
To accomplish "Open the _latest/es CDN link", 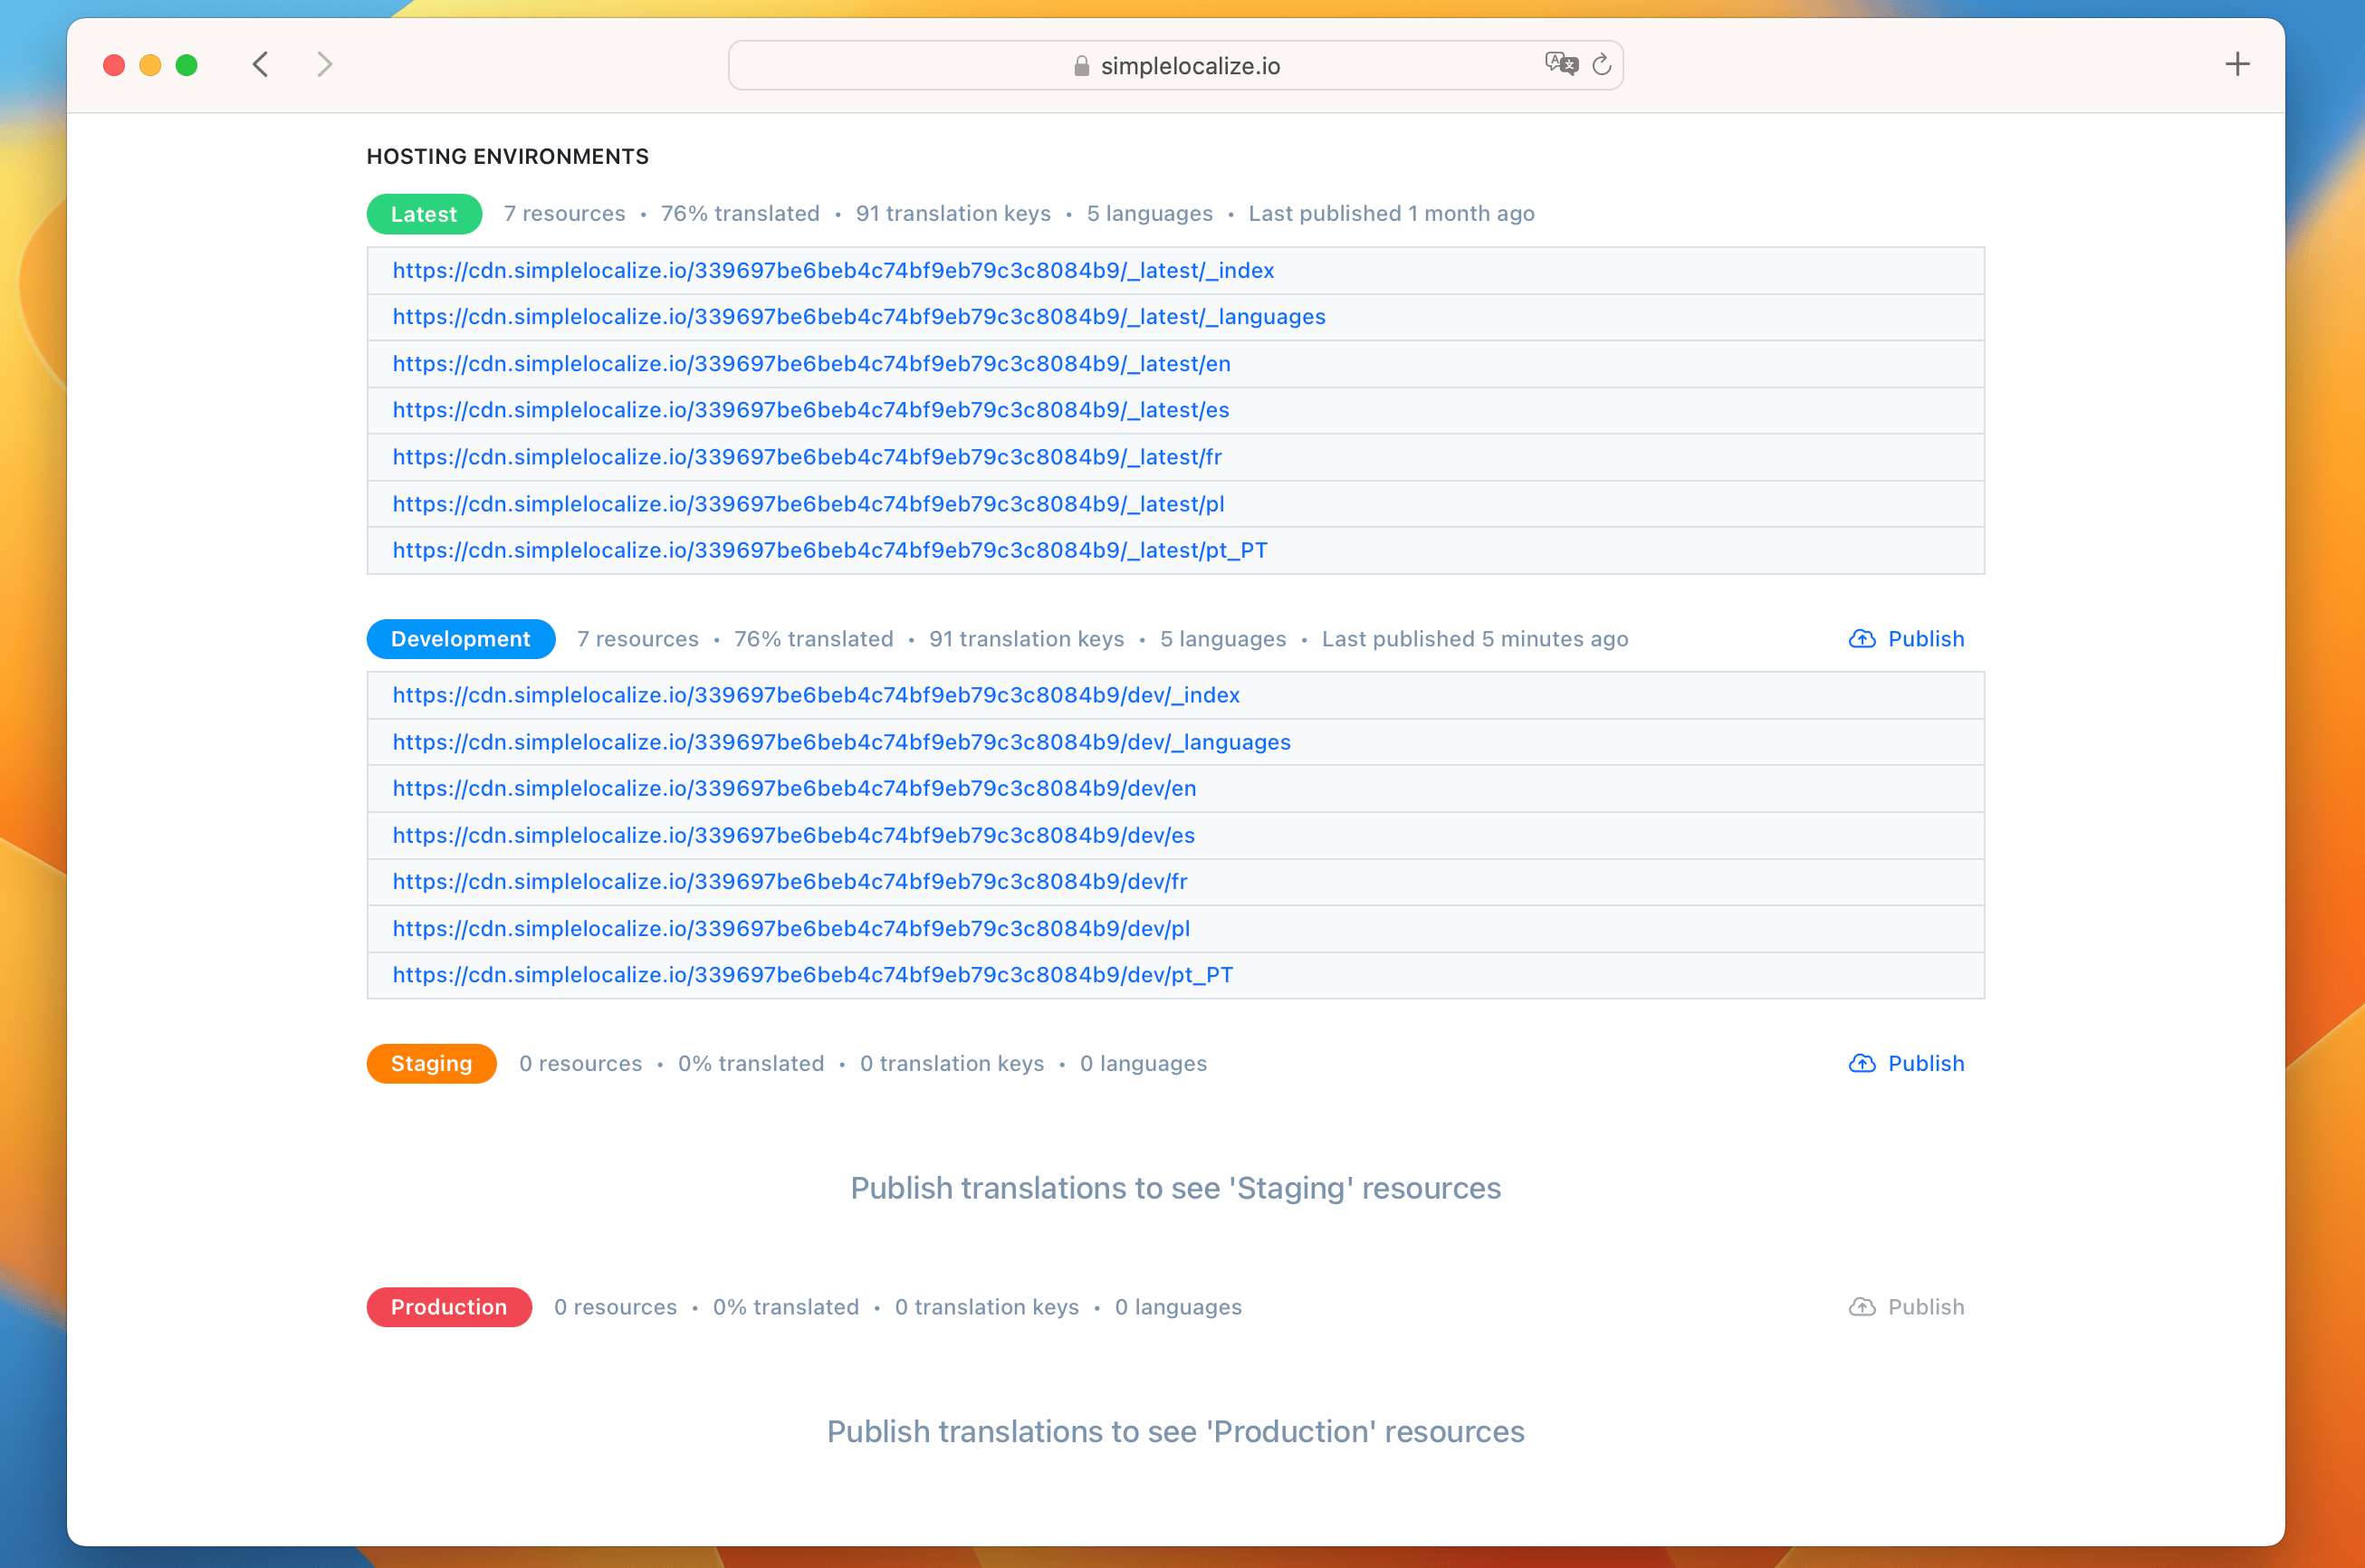I will [x=811, y=410].
